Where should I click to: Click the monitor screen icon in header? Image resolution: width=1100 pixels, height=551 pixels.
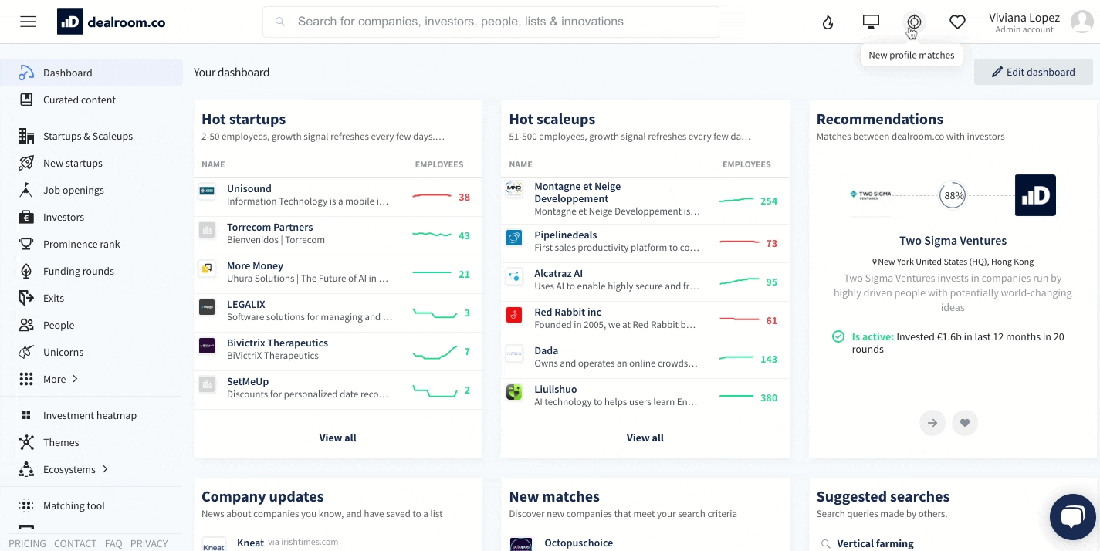[x=871, y=22]
